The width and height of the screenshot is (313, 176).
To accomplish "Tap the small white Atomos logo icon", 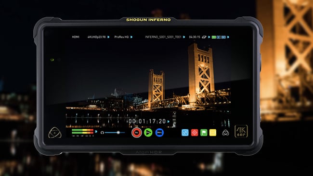I will click(x=225, y=133).
